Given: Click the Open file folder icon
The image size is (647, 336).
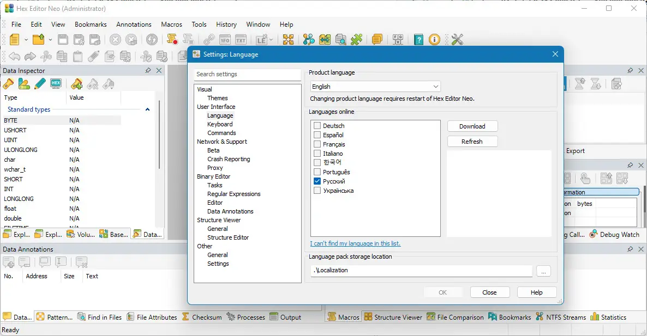Looking at the screenshot, I should coord(38,40).
